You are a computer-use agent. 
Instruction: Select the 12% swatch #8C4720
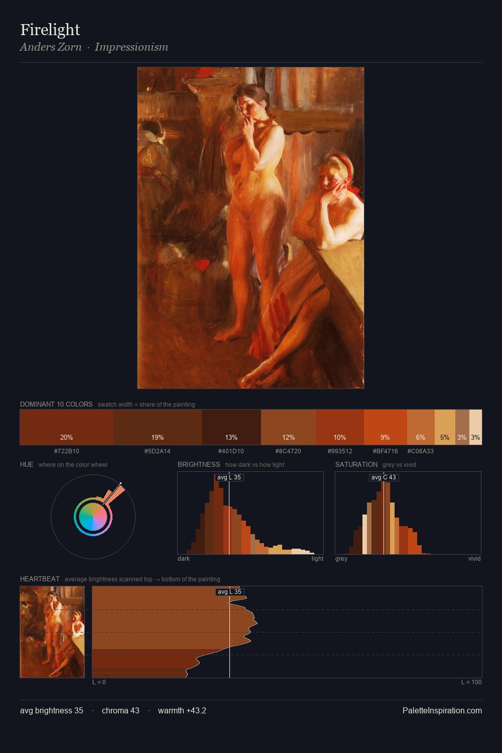point(289,427)
